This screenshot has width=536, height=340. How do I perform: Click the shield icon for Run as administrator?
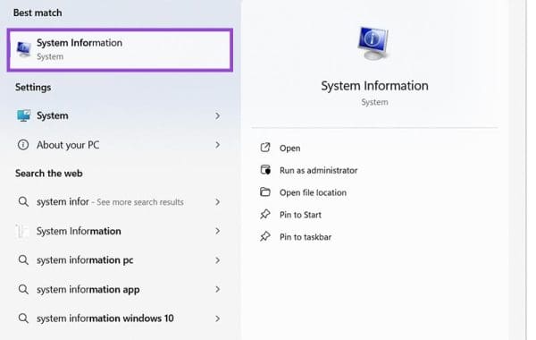265,170
